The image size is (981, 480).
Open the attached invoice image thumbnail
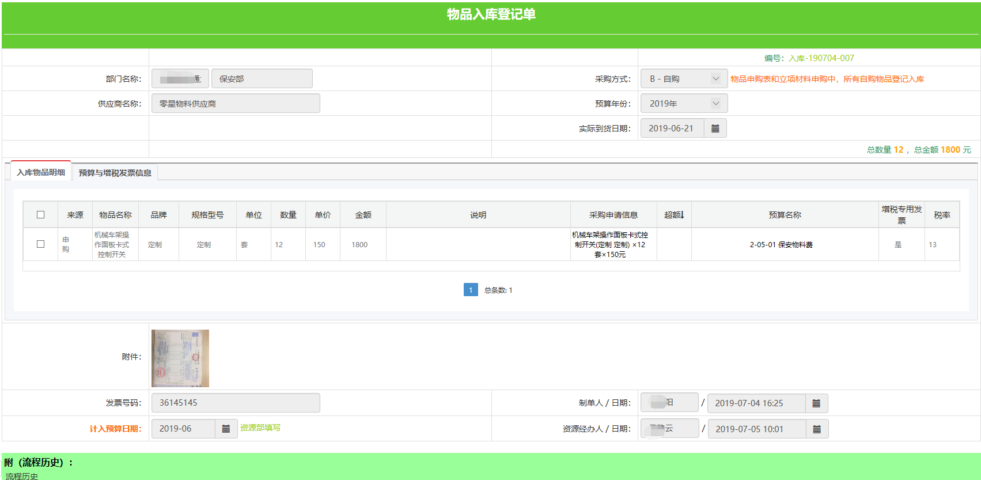(180, 358)
